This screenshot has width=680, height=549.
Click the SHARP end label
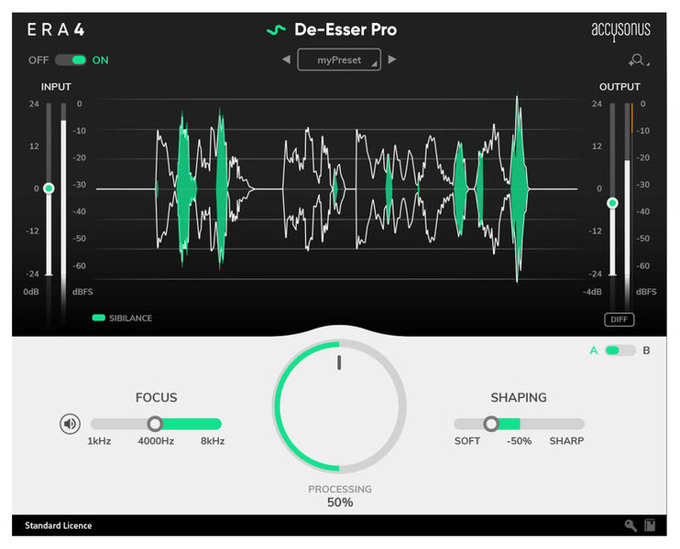coord(566,441)
